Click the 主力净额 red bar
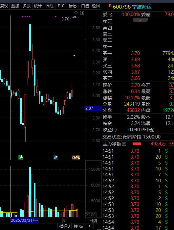174x230 pixels. [137, 144]
